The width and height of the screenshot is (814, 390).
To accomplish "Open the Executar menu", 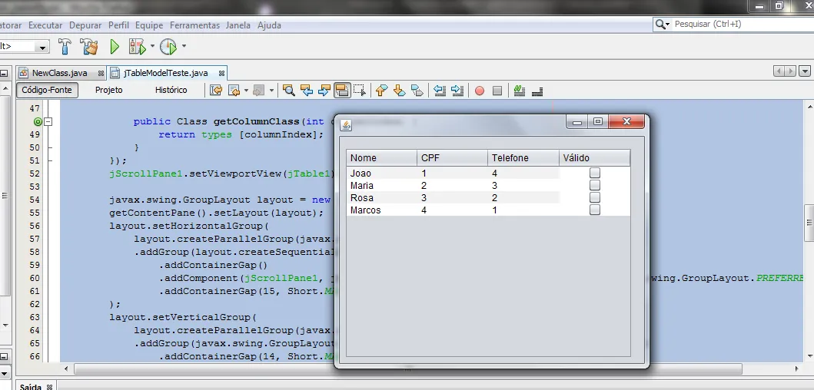I will pos(45,25).
